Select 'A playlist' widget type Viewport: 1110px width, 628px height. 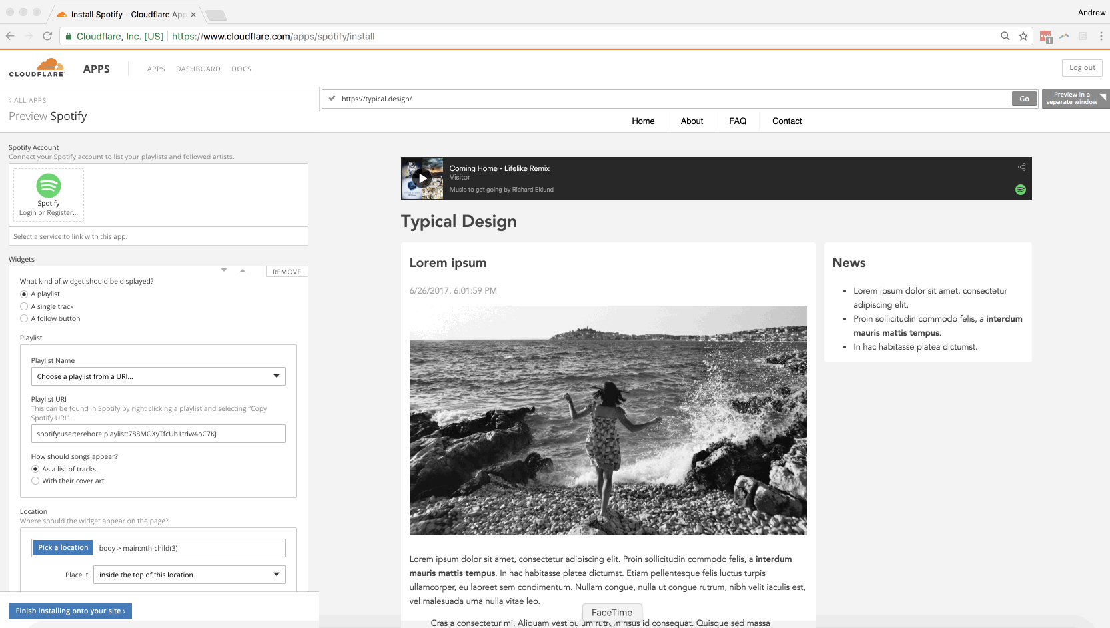(x=24, y=294)
